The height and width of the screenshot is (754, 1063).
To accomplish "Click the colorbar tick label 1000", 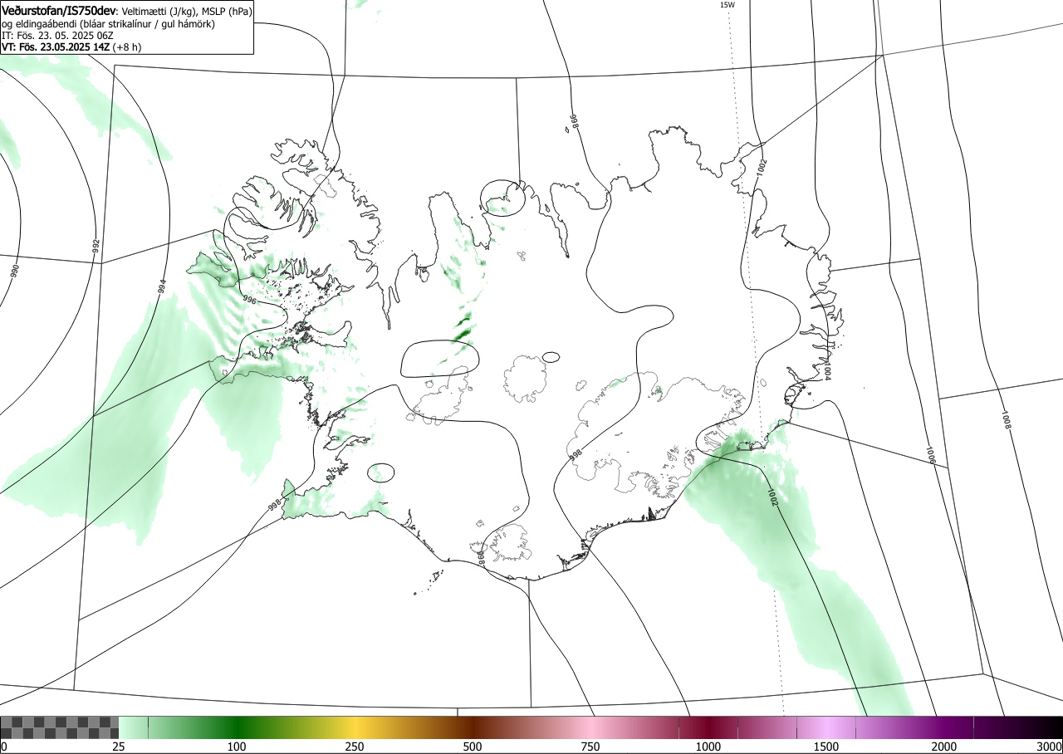I will [x=708, y=747].
